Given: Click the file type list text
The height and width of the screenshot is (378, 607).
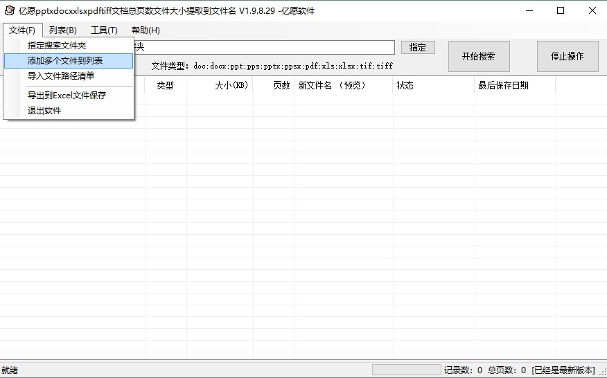Looking at the screenshot, I should point(293,66).
